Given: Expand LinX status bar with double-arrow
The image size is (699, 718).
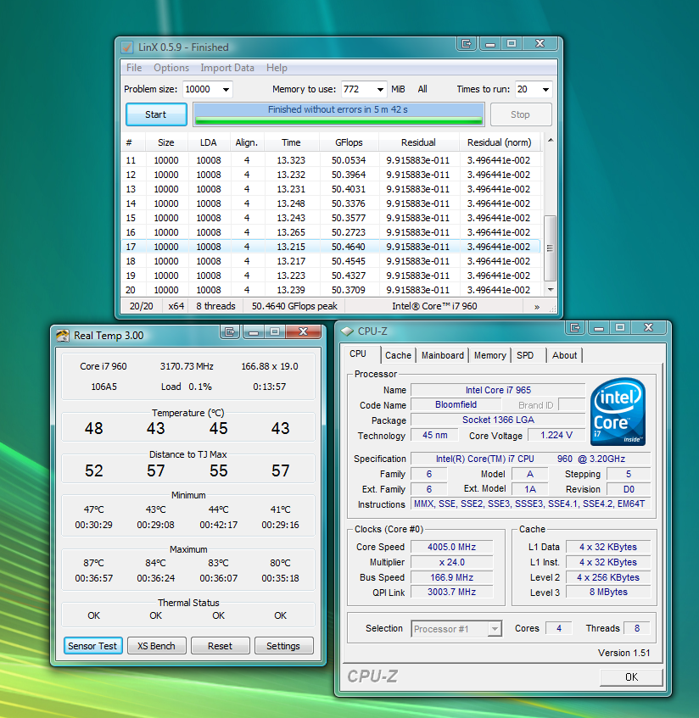Looking at the screenshot, I should [x=537, y=306].
